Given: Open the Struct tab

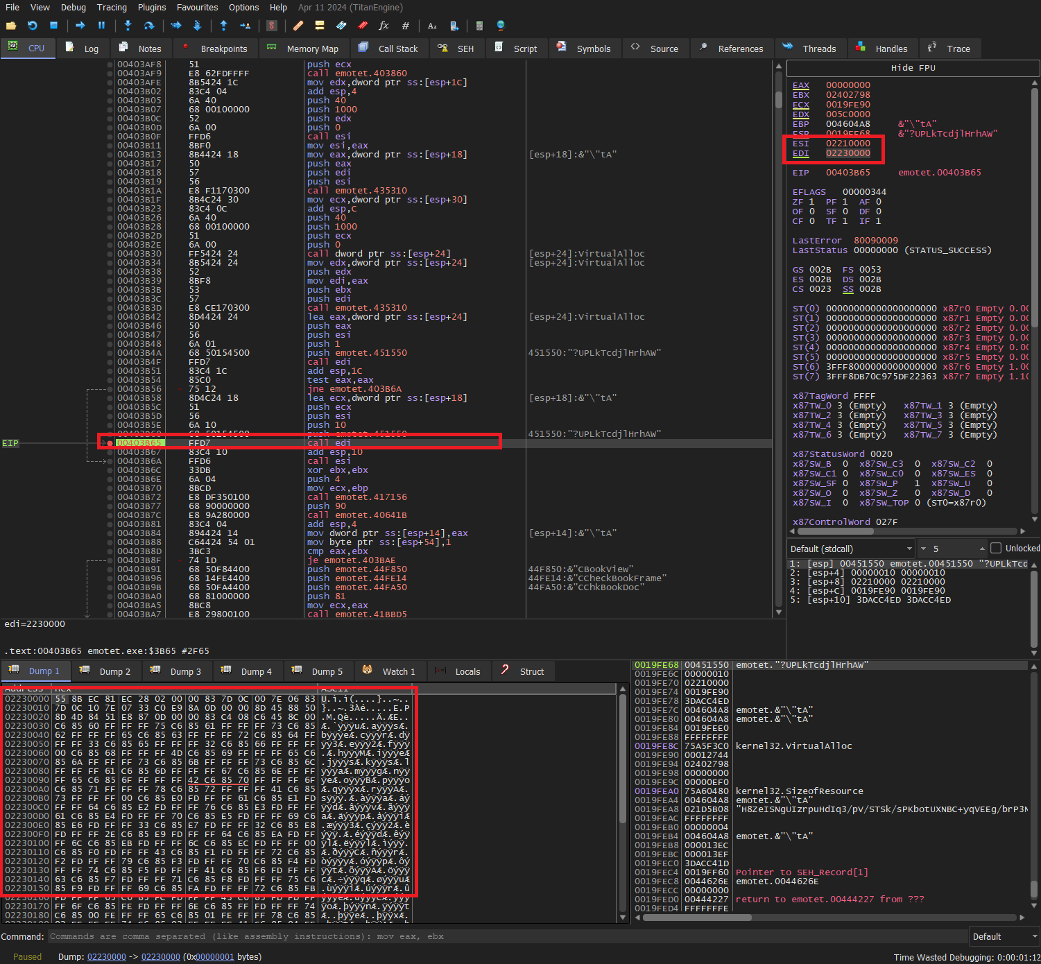Looking at the screenshot, I should click(523, 671).
